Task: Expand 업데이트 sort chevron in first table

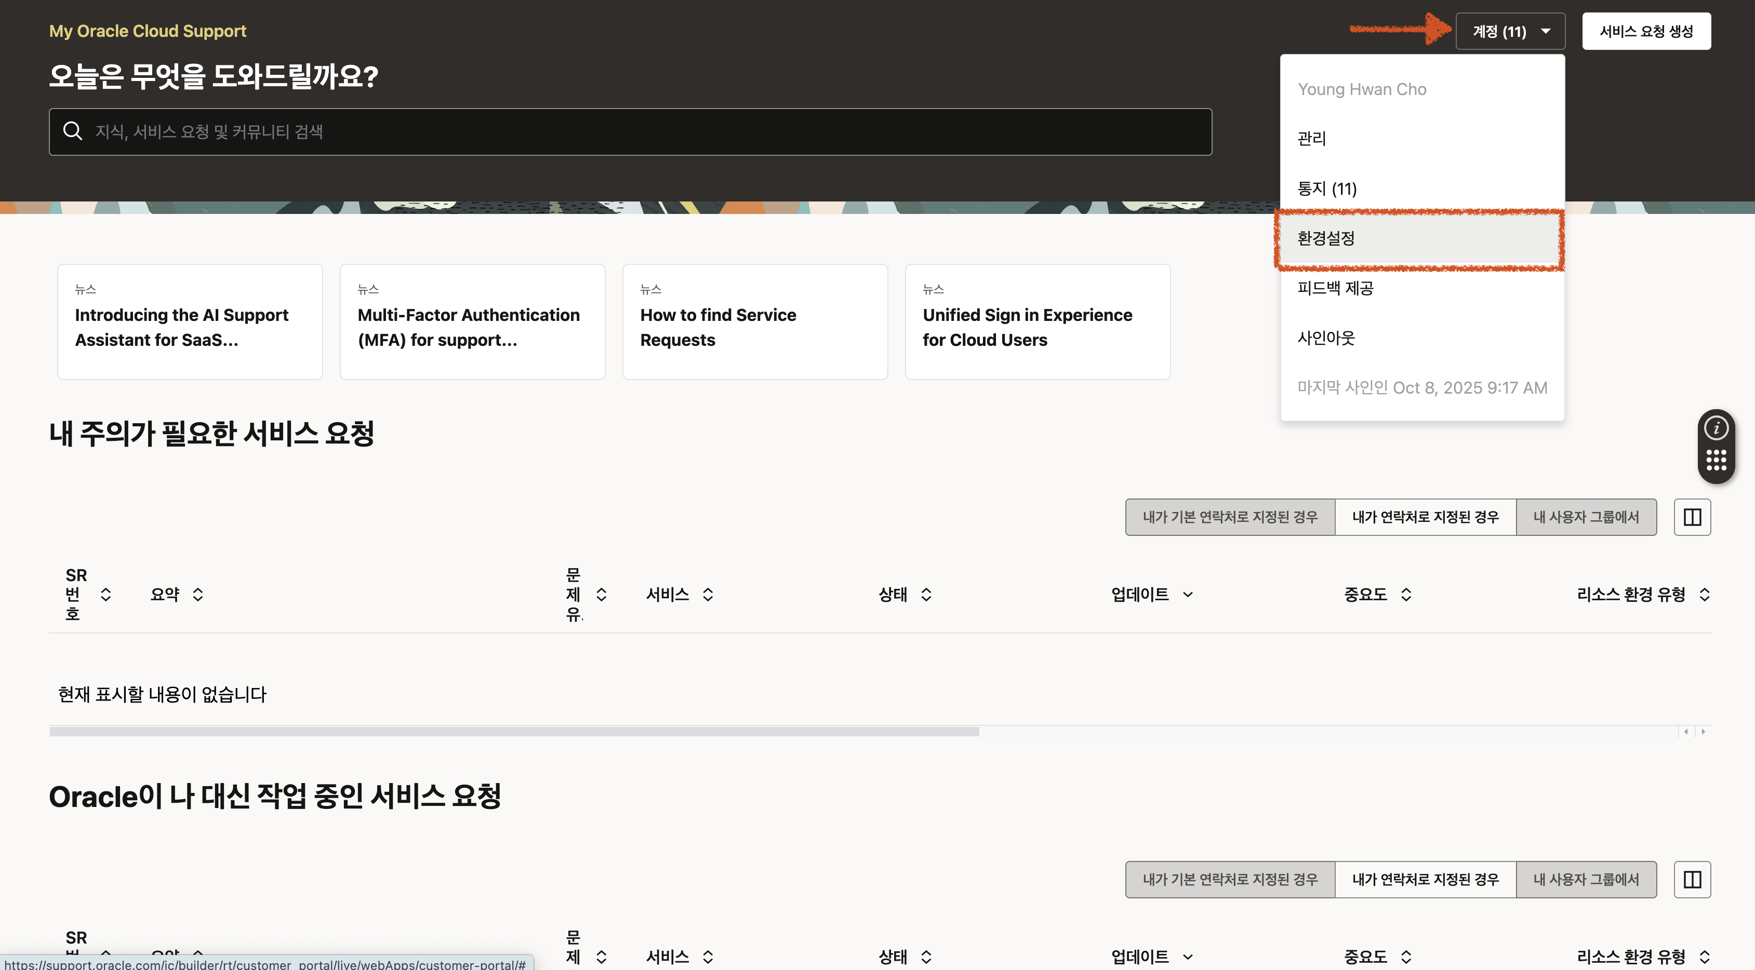Action: point(1188,594)
